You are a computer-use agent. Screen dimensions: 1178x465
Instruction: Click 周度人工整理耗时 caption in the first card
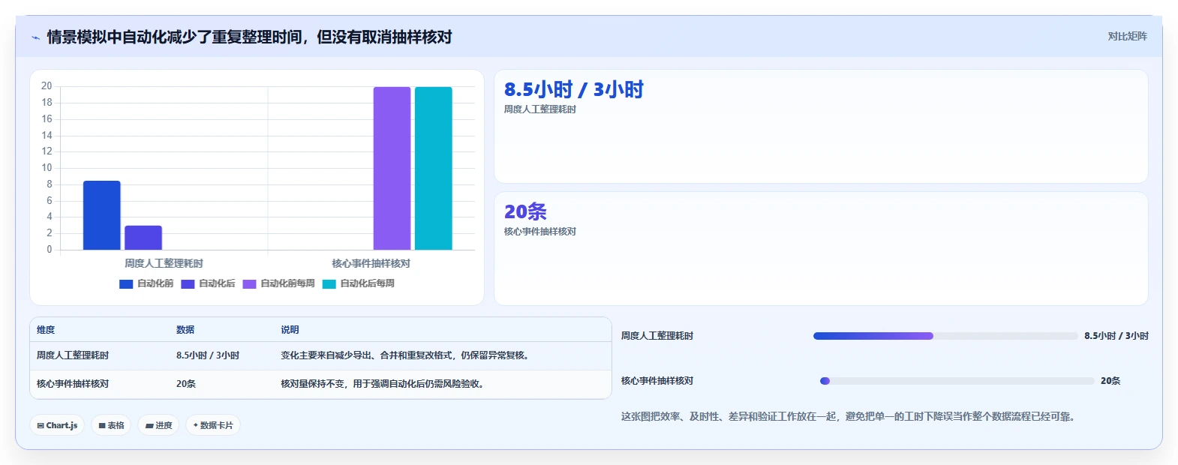tap(540, 109)
